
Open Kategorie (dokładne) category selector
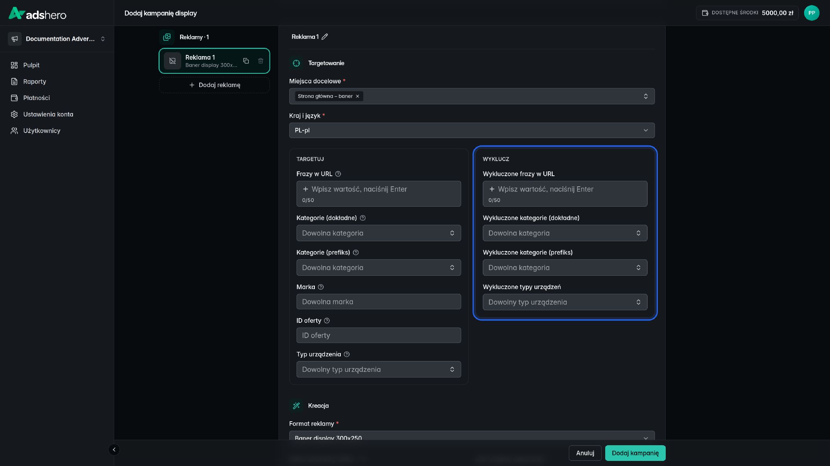[x=378, y=233]
